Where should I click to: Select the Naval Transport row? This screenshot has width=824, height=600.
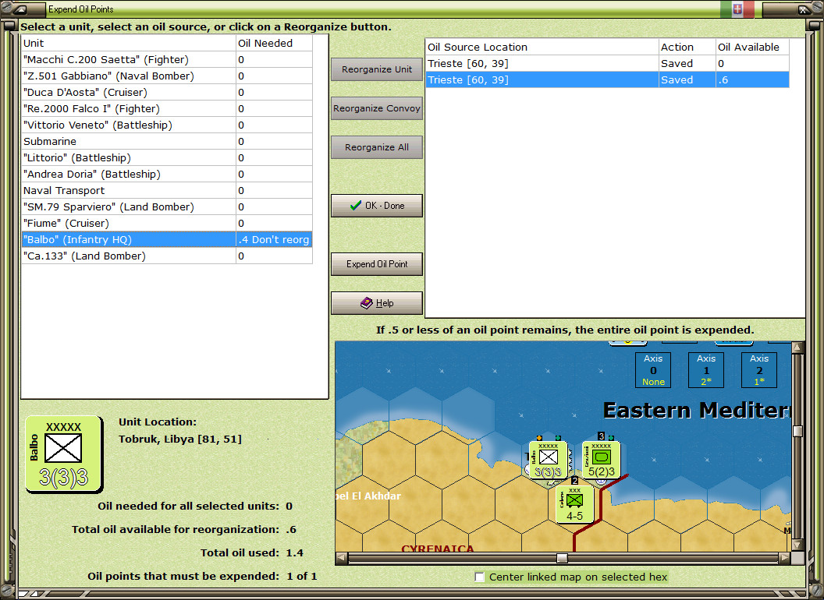click(167, 190)
